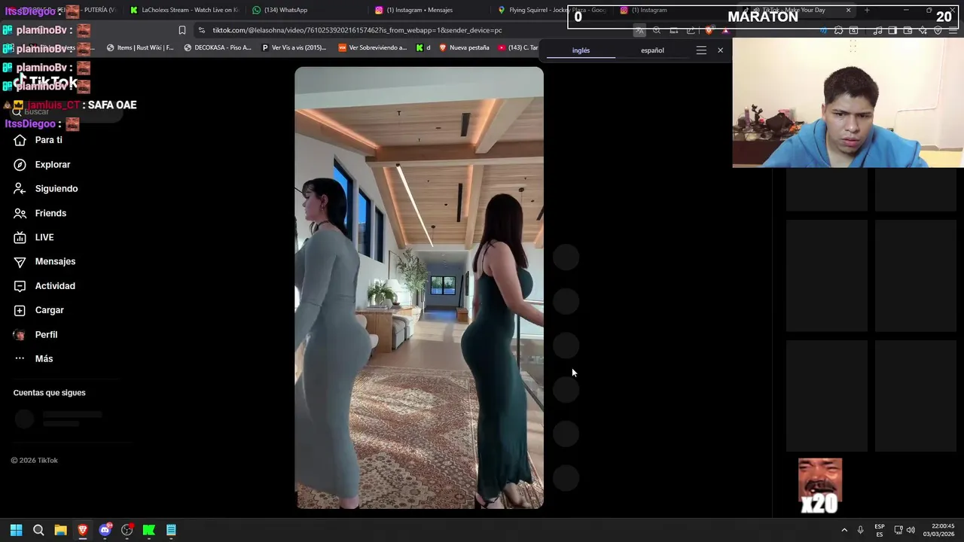Click site settings icon before URL
The width and height of the screenshot is (964, 542).
[x=202, y=30]
